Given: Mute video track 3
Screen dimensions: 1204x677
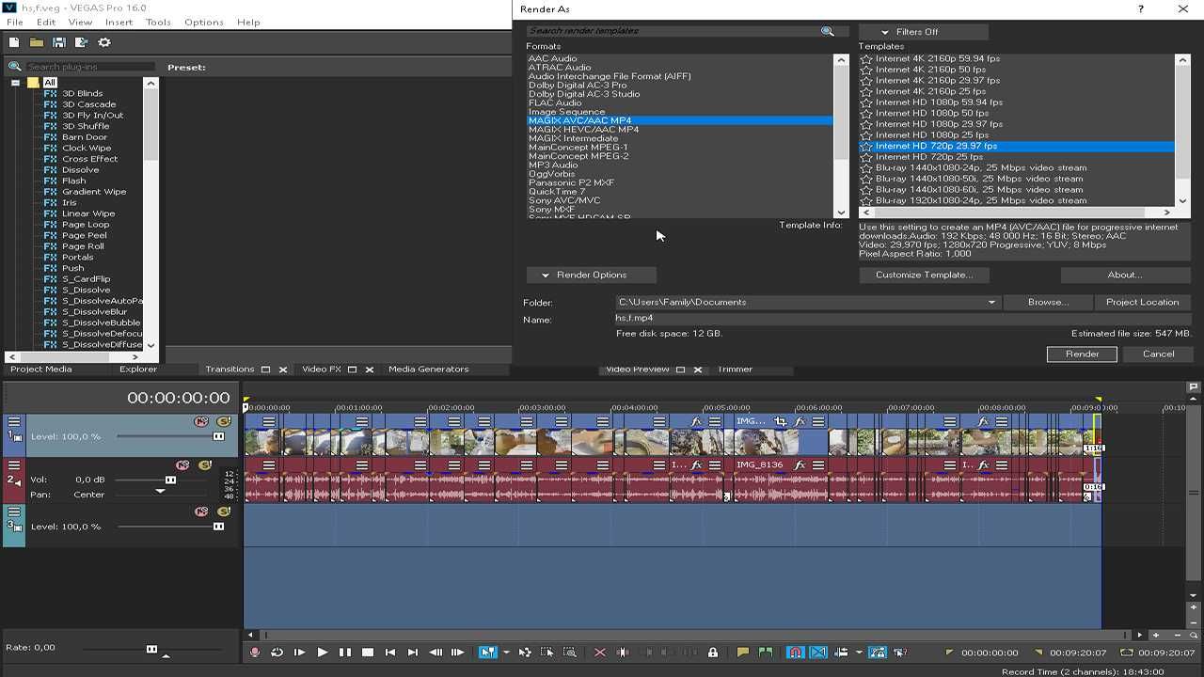Looking at the screenshot, I should (200, 512).
